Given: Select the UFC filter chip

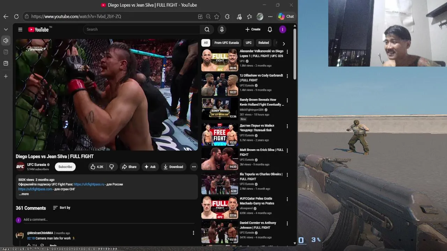Looking at the screenshot, I should [249, 43].
